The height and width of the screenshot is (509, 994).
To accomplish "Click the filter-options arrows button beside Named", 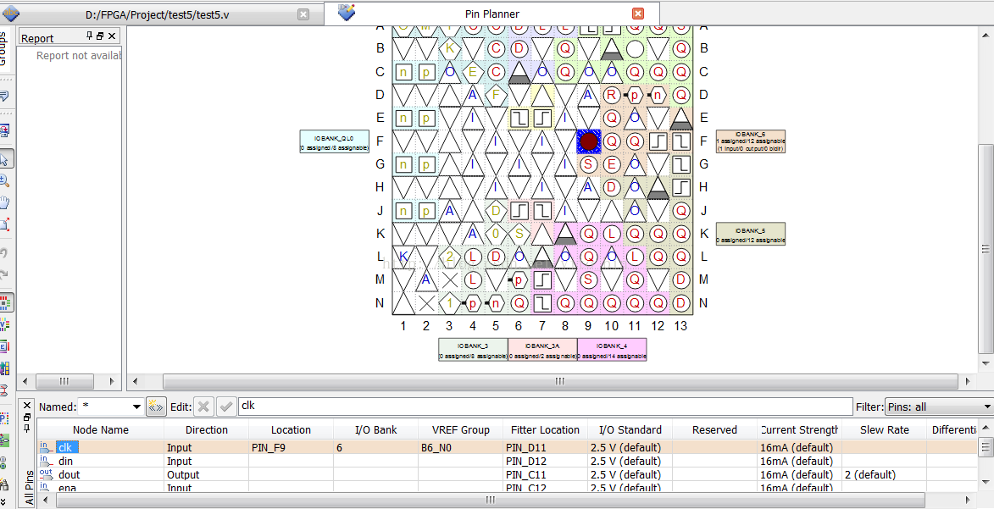I will click(x=155, y=407).
